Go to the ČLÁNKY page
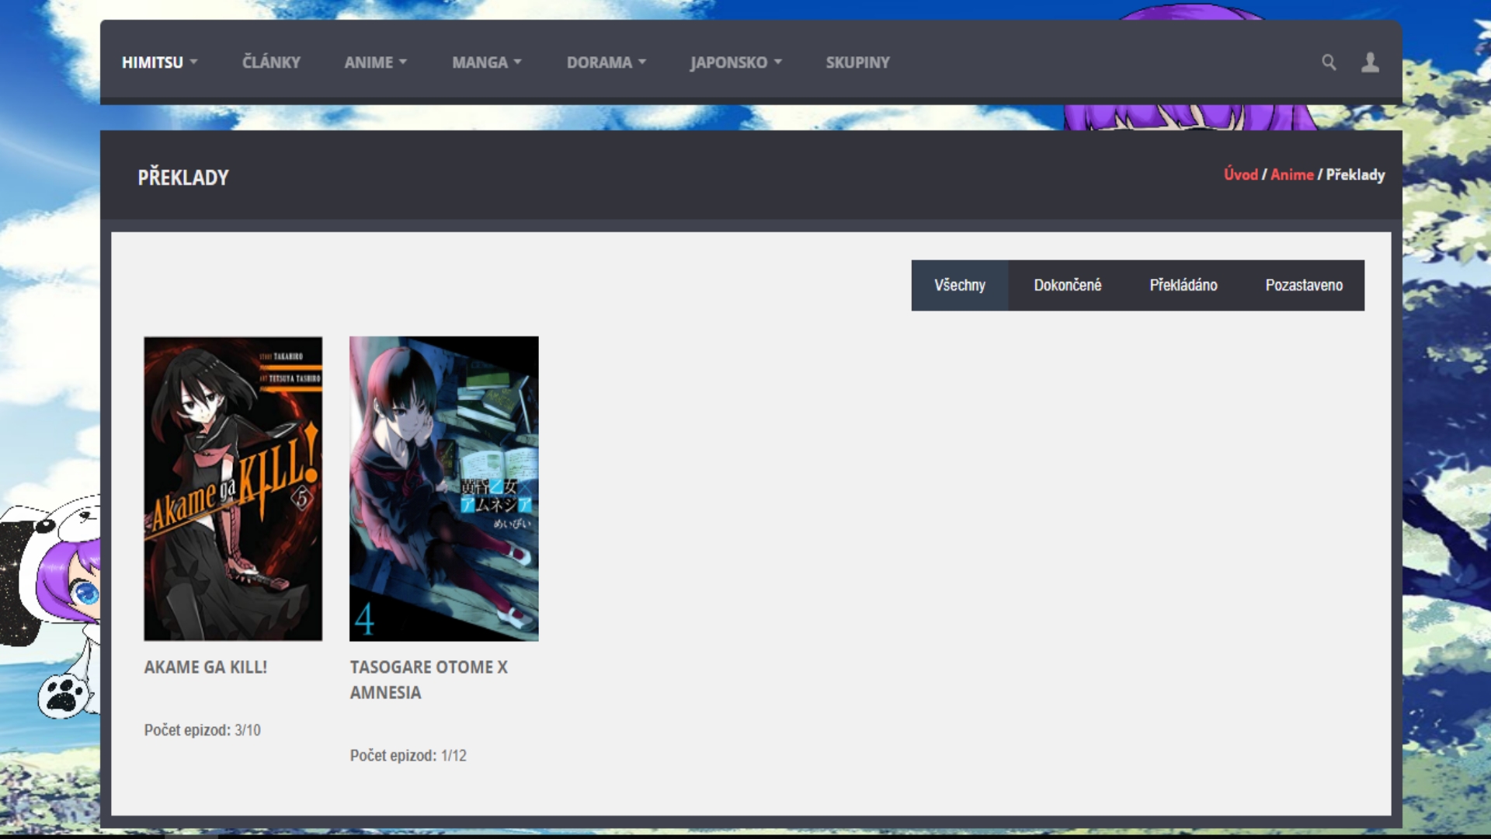This screenshot has width=1491, height=839. point(271,62)
